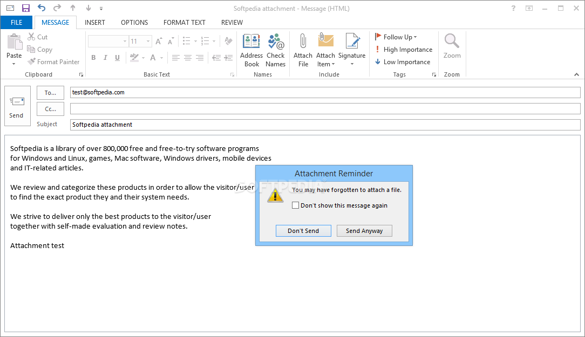Open the highlight color picker arrow
585x337 pixels.
(x=143, y=58)
